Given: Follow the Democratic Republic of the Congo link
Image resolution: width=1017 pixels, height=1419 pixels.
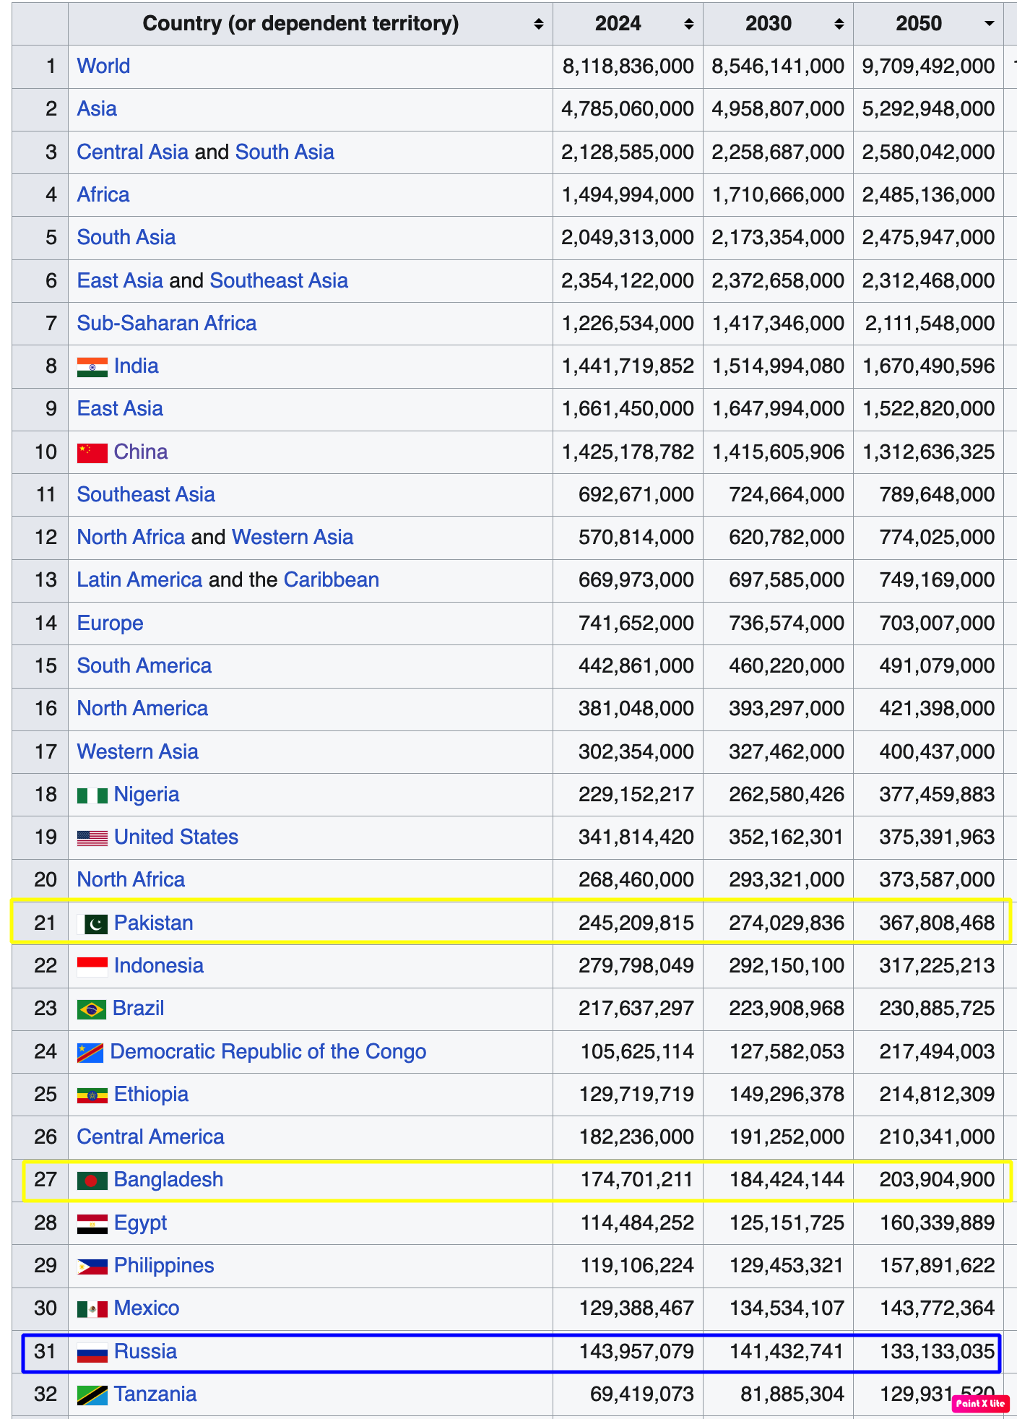Looking at the screenshot, I should (x=268, y=1051).
